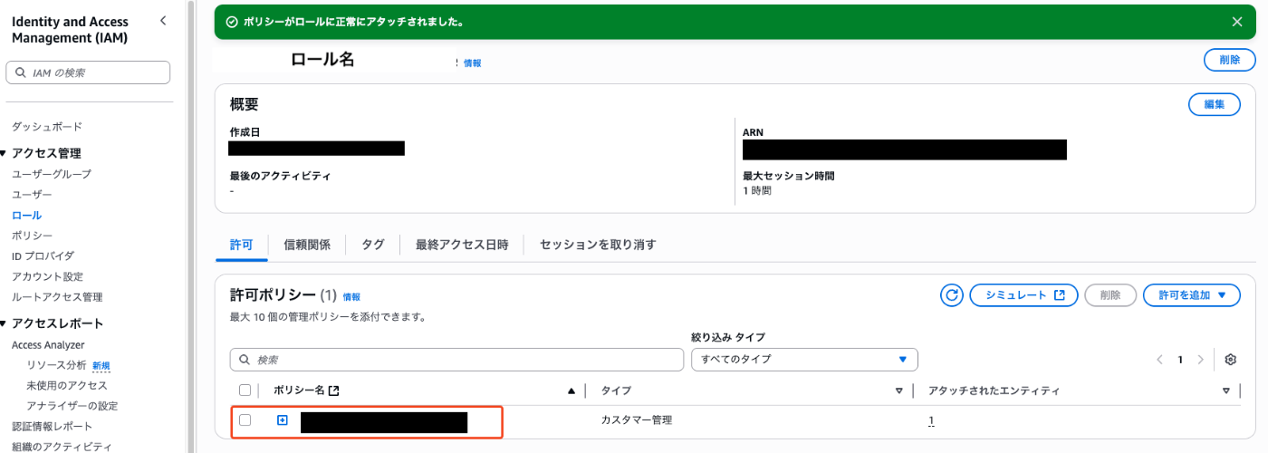Image resolution: width=1268 pixels, height=453 pixels.
Task: Click the カスタマー管理 type cell
Action: (637, 420)
